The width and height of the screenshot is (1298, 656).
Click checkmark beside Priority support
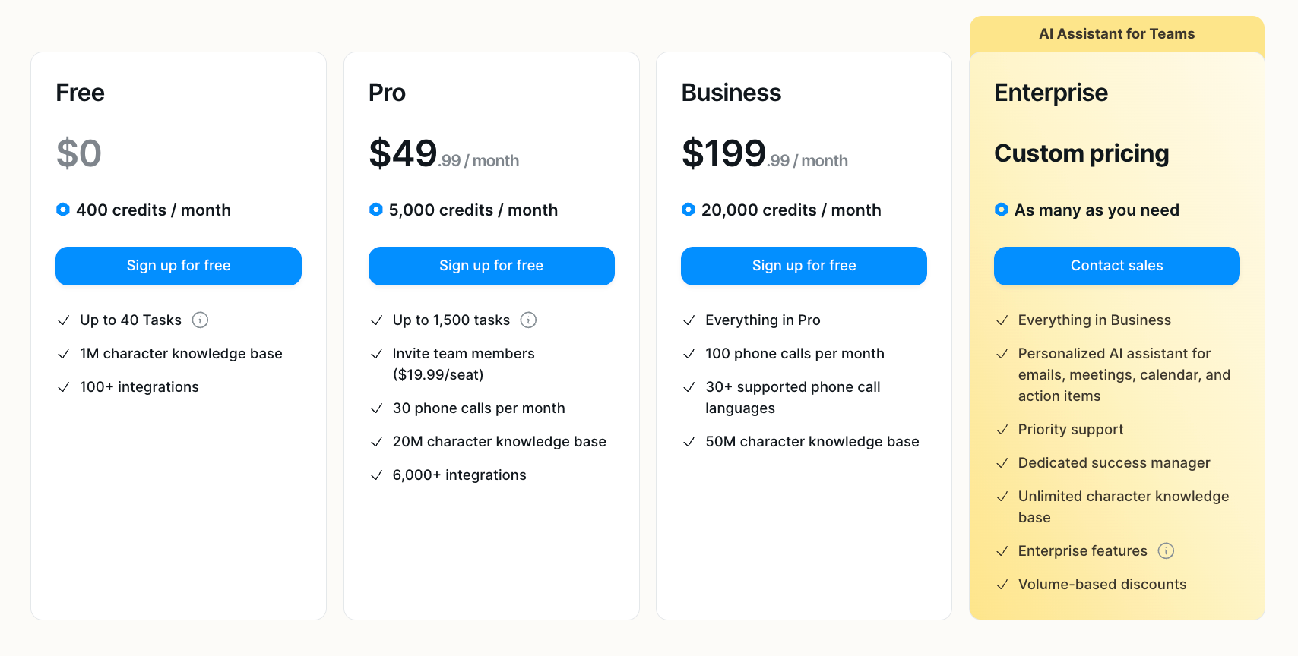click(1002, 430)
